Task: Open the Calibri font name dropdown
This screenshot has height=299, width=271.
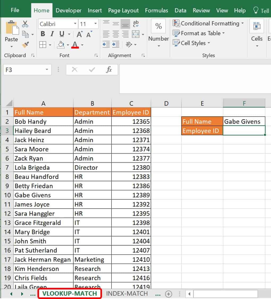Action: [75, 24]
